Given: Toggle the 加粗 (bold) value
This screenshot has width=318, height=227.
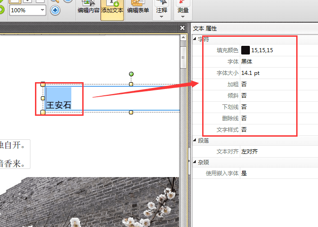Looking at the screenshot, I should pyautogui.click(x=244, y=84).
